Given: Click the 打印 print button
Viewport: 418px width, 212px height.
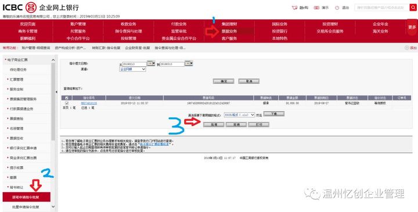Looking at the screenshot, I should [258, 124].
